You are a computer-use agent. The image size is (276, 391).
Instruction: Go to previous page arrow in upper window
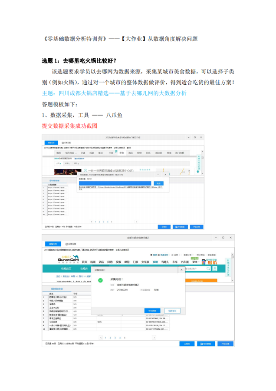click(x=92, y=222)
